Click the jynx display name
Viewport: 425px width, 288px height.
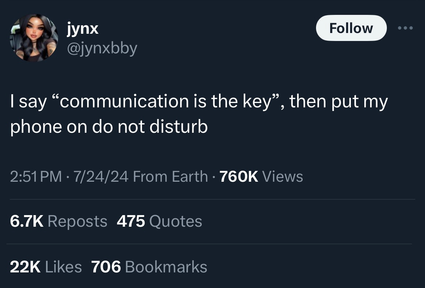pos(83,28)
